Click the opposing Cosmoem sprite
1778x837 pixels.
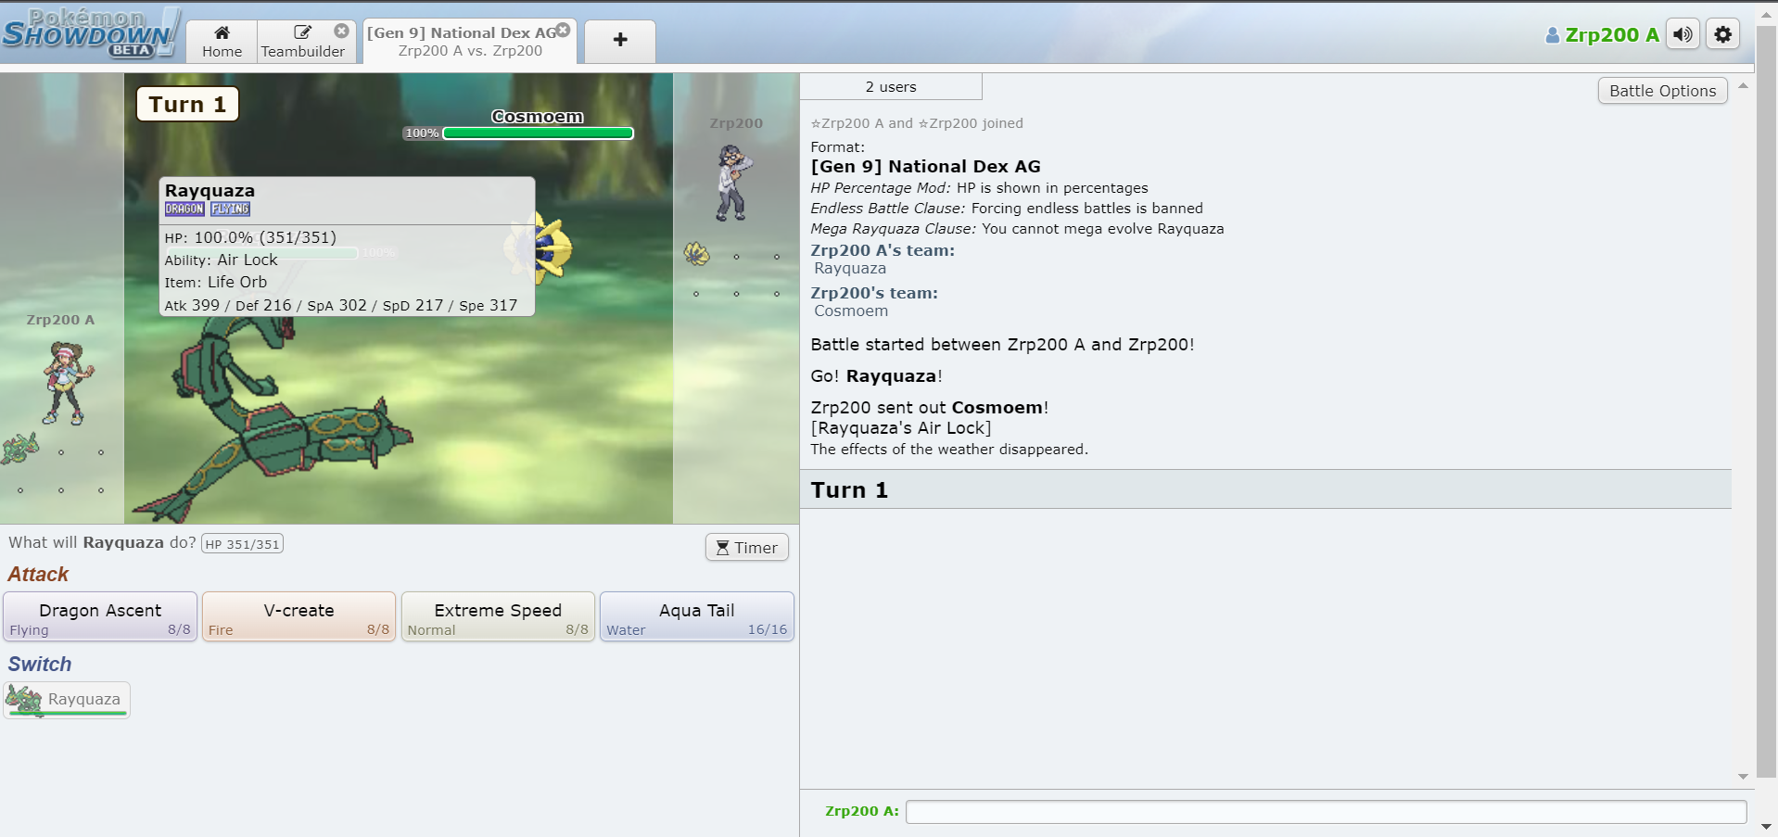point(540,247)
